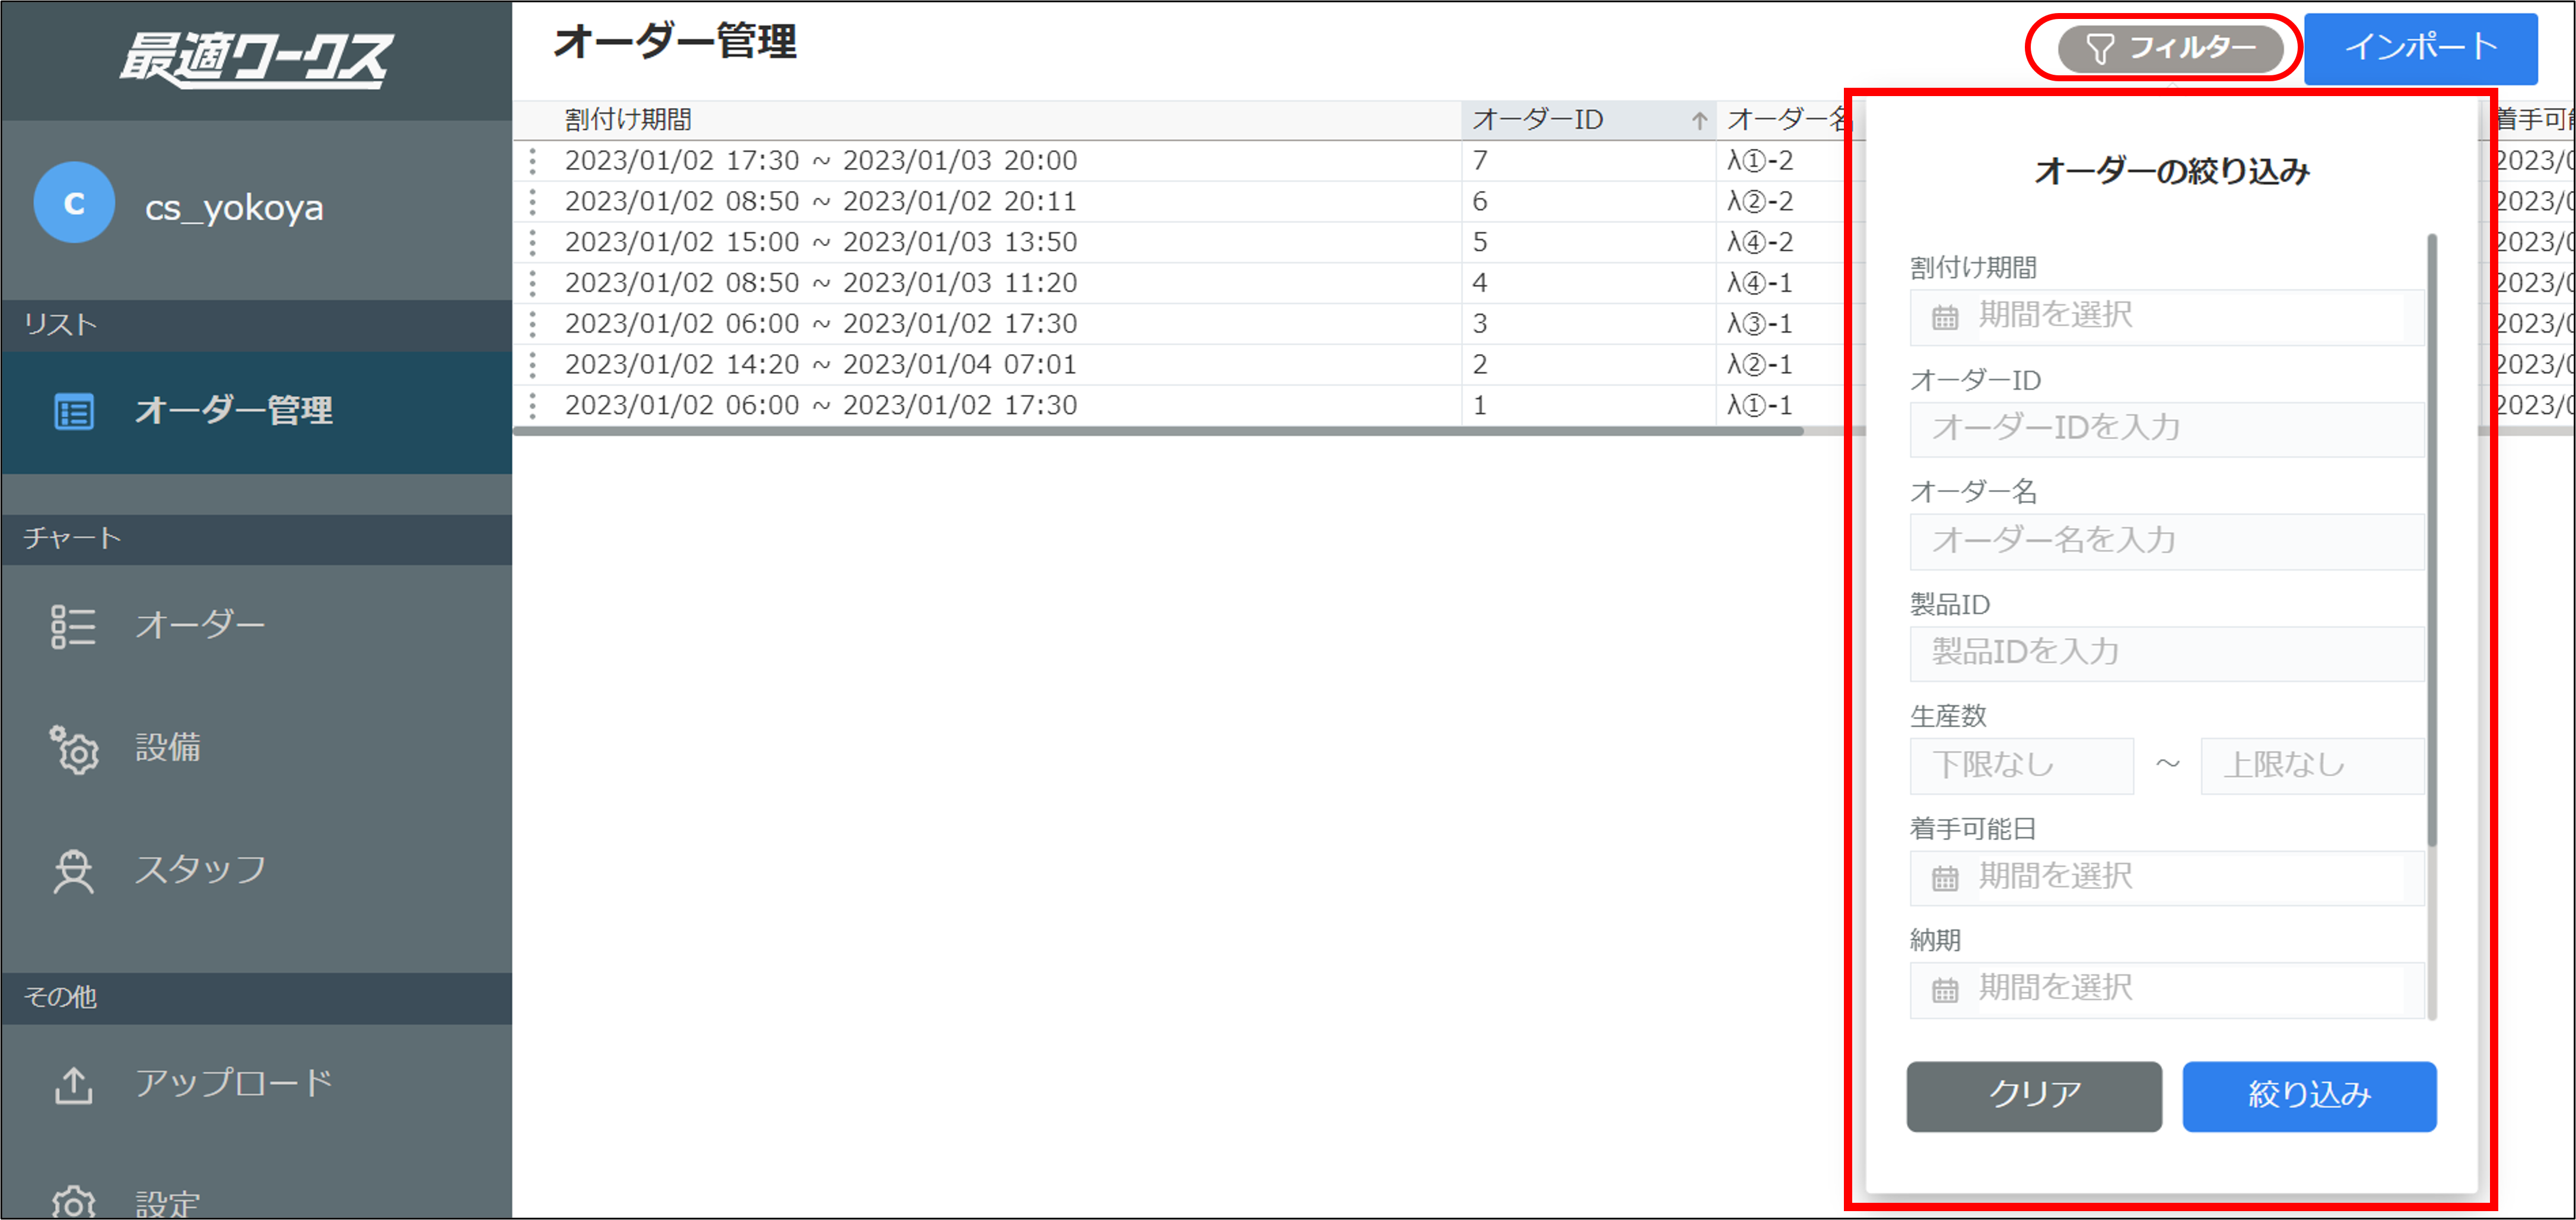Open row menu for order ID 7

(533, 161)
